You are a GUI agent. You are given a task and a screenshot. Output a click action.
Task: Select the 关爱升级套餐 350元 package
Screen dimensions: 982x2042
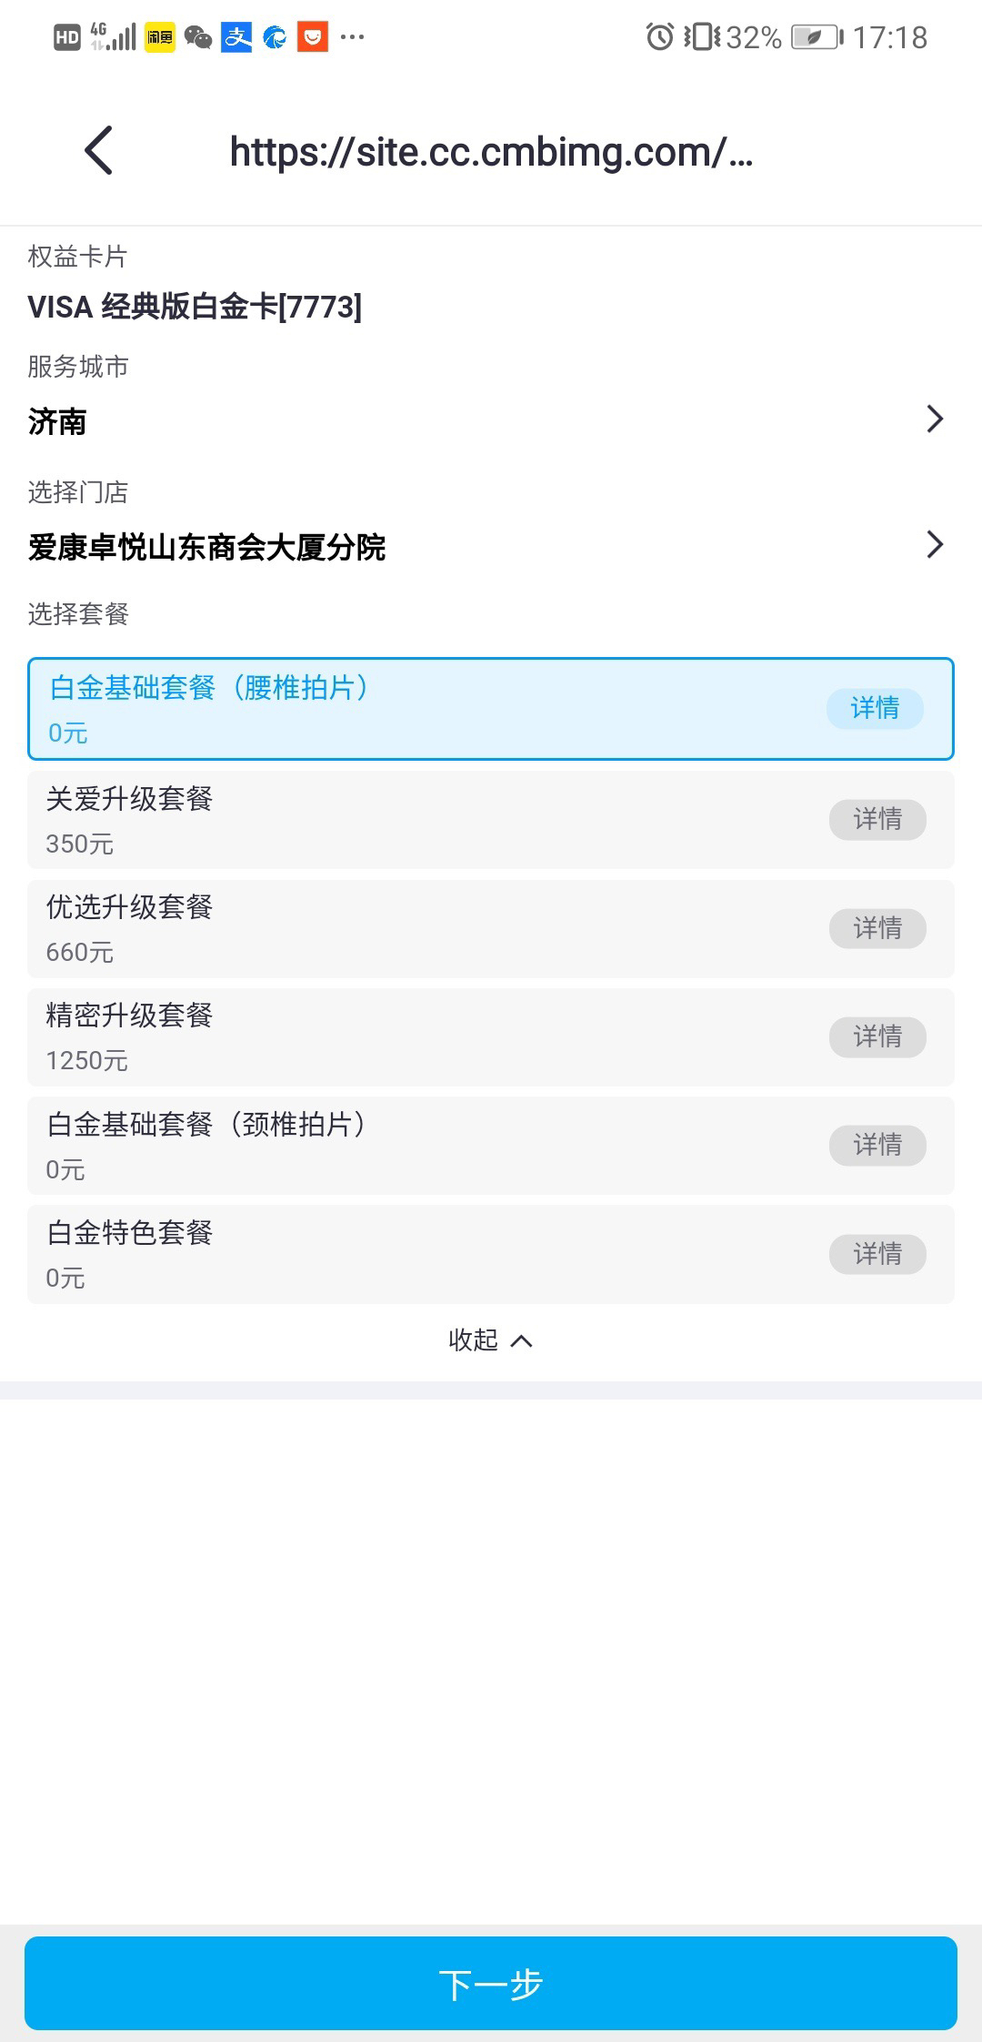click(x=491, y=820)
